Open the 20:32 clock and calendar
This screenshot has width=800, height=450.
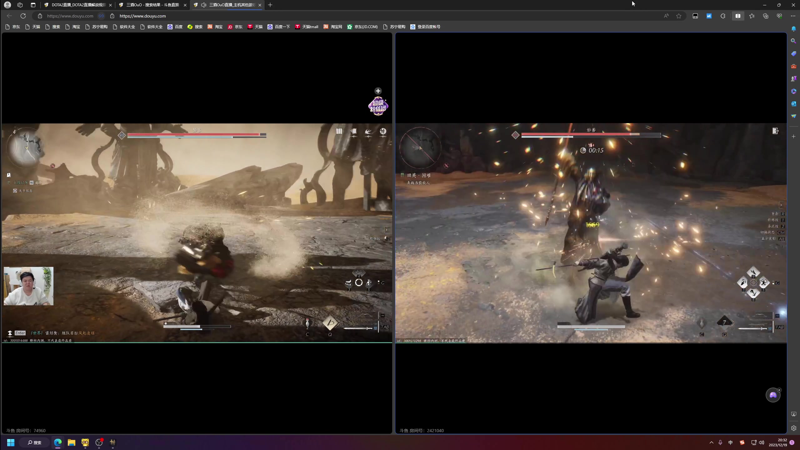tap(778, 442)
